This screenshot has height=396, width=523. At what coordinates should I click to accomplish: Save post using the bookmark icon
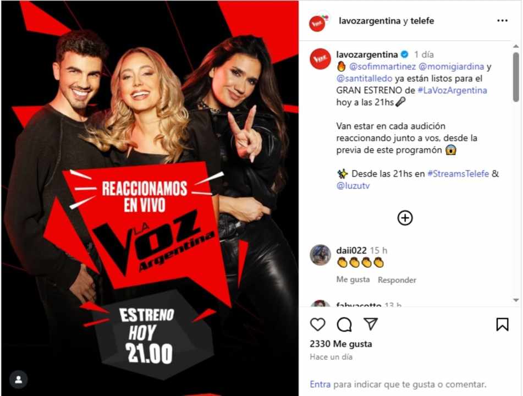(502, 324)
